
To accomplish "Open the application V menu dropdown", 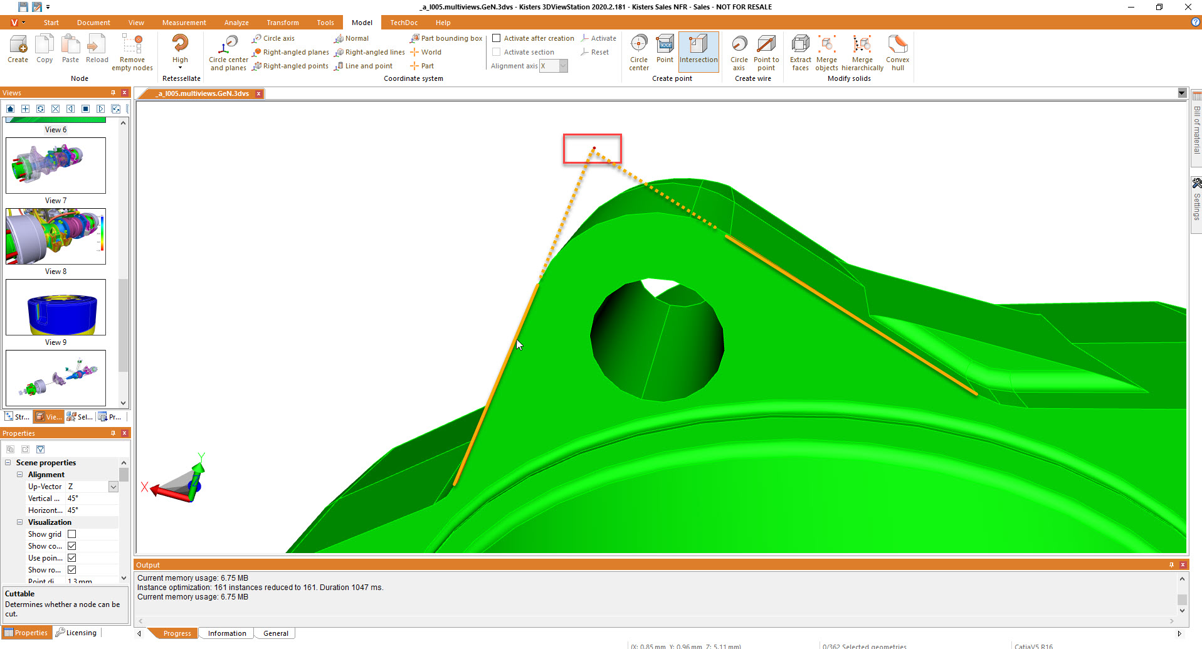I will [x=18, y=23].
